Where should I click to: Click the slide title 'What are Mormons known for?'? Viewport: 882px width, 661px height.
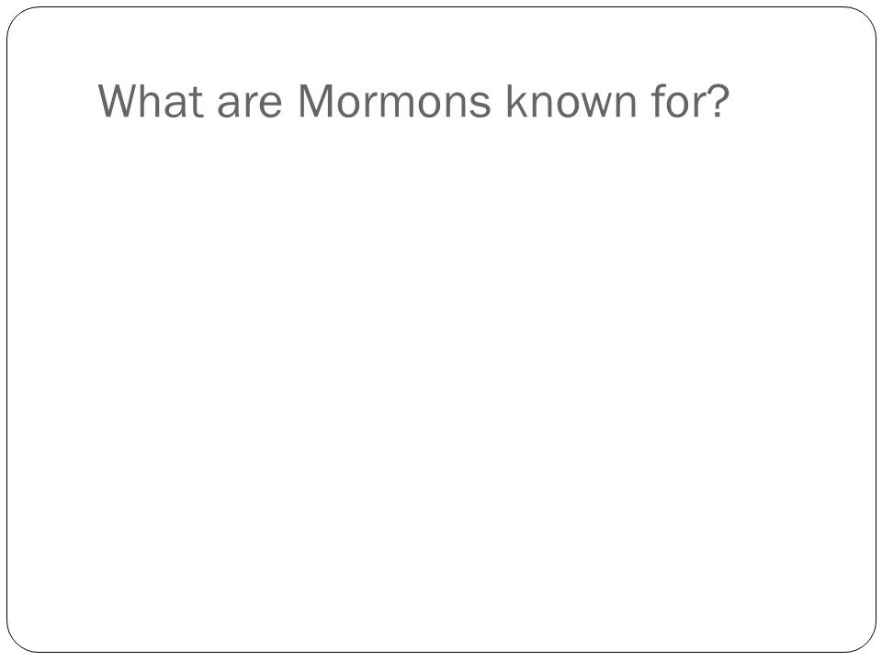click(413, 102)
